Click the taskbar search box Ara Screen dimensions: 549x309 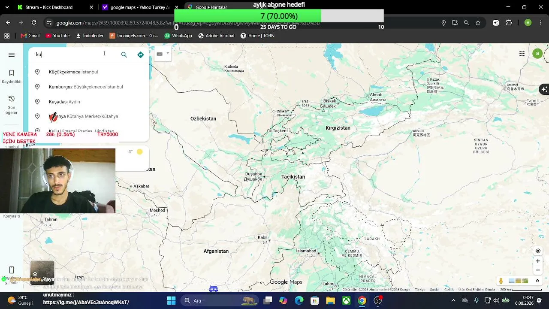pos(219,300)
